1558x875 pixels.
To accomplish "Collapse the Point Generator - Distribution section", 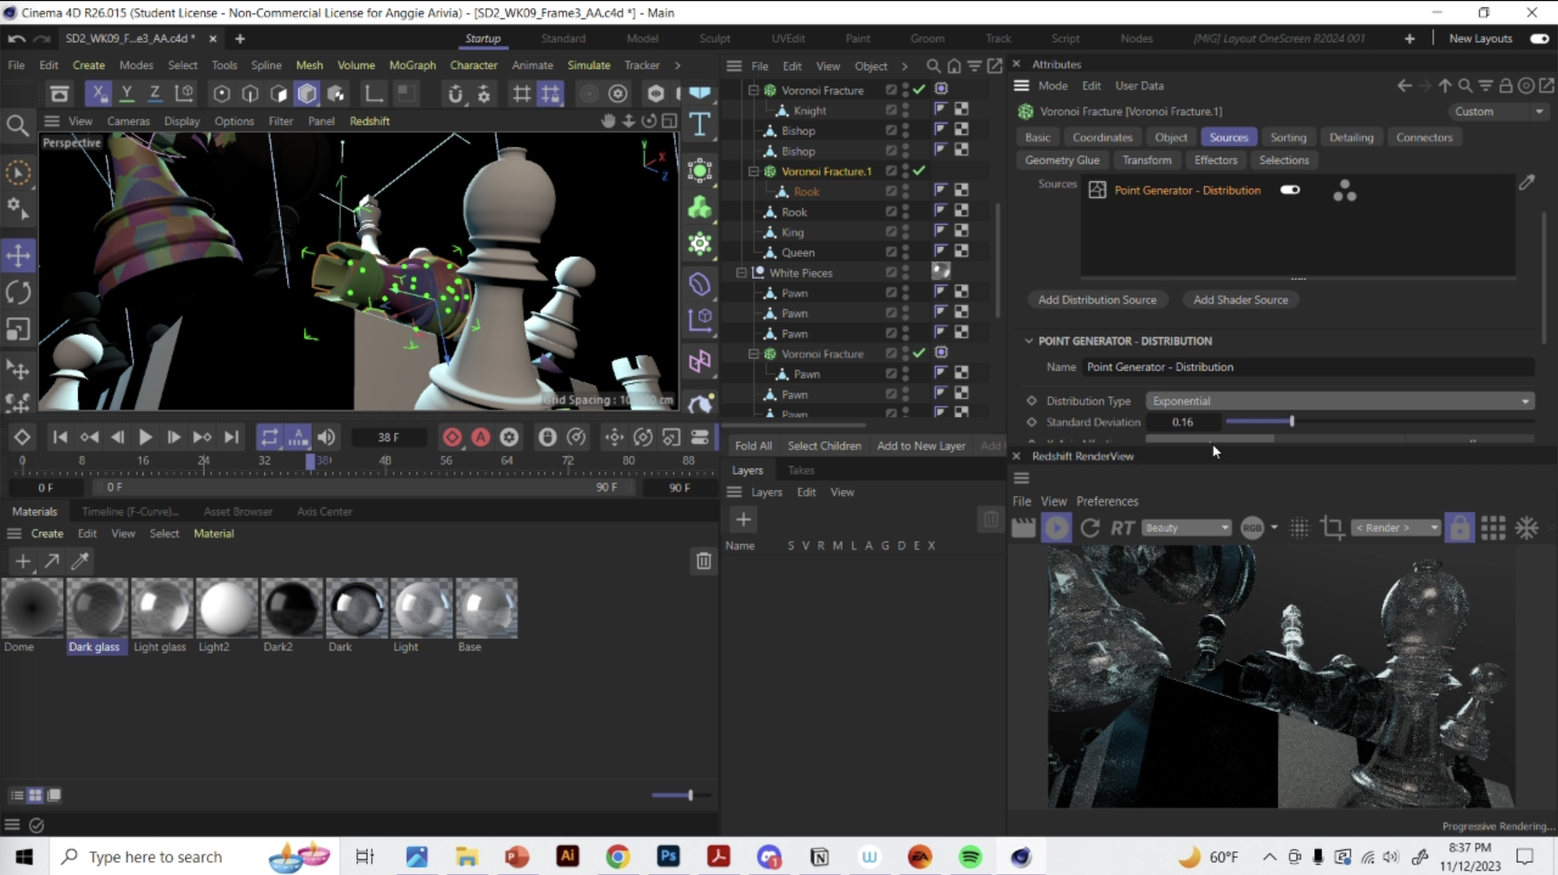I will [x=1028, y=341].
